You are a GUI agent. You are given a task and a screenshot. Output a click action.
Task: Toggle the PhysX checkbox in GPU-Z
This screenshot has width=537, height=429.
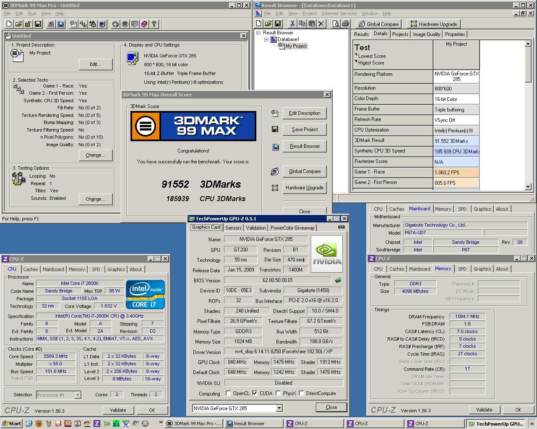278,393
